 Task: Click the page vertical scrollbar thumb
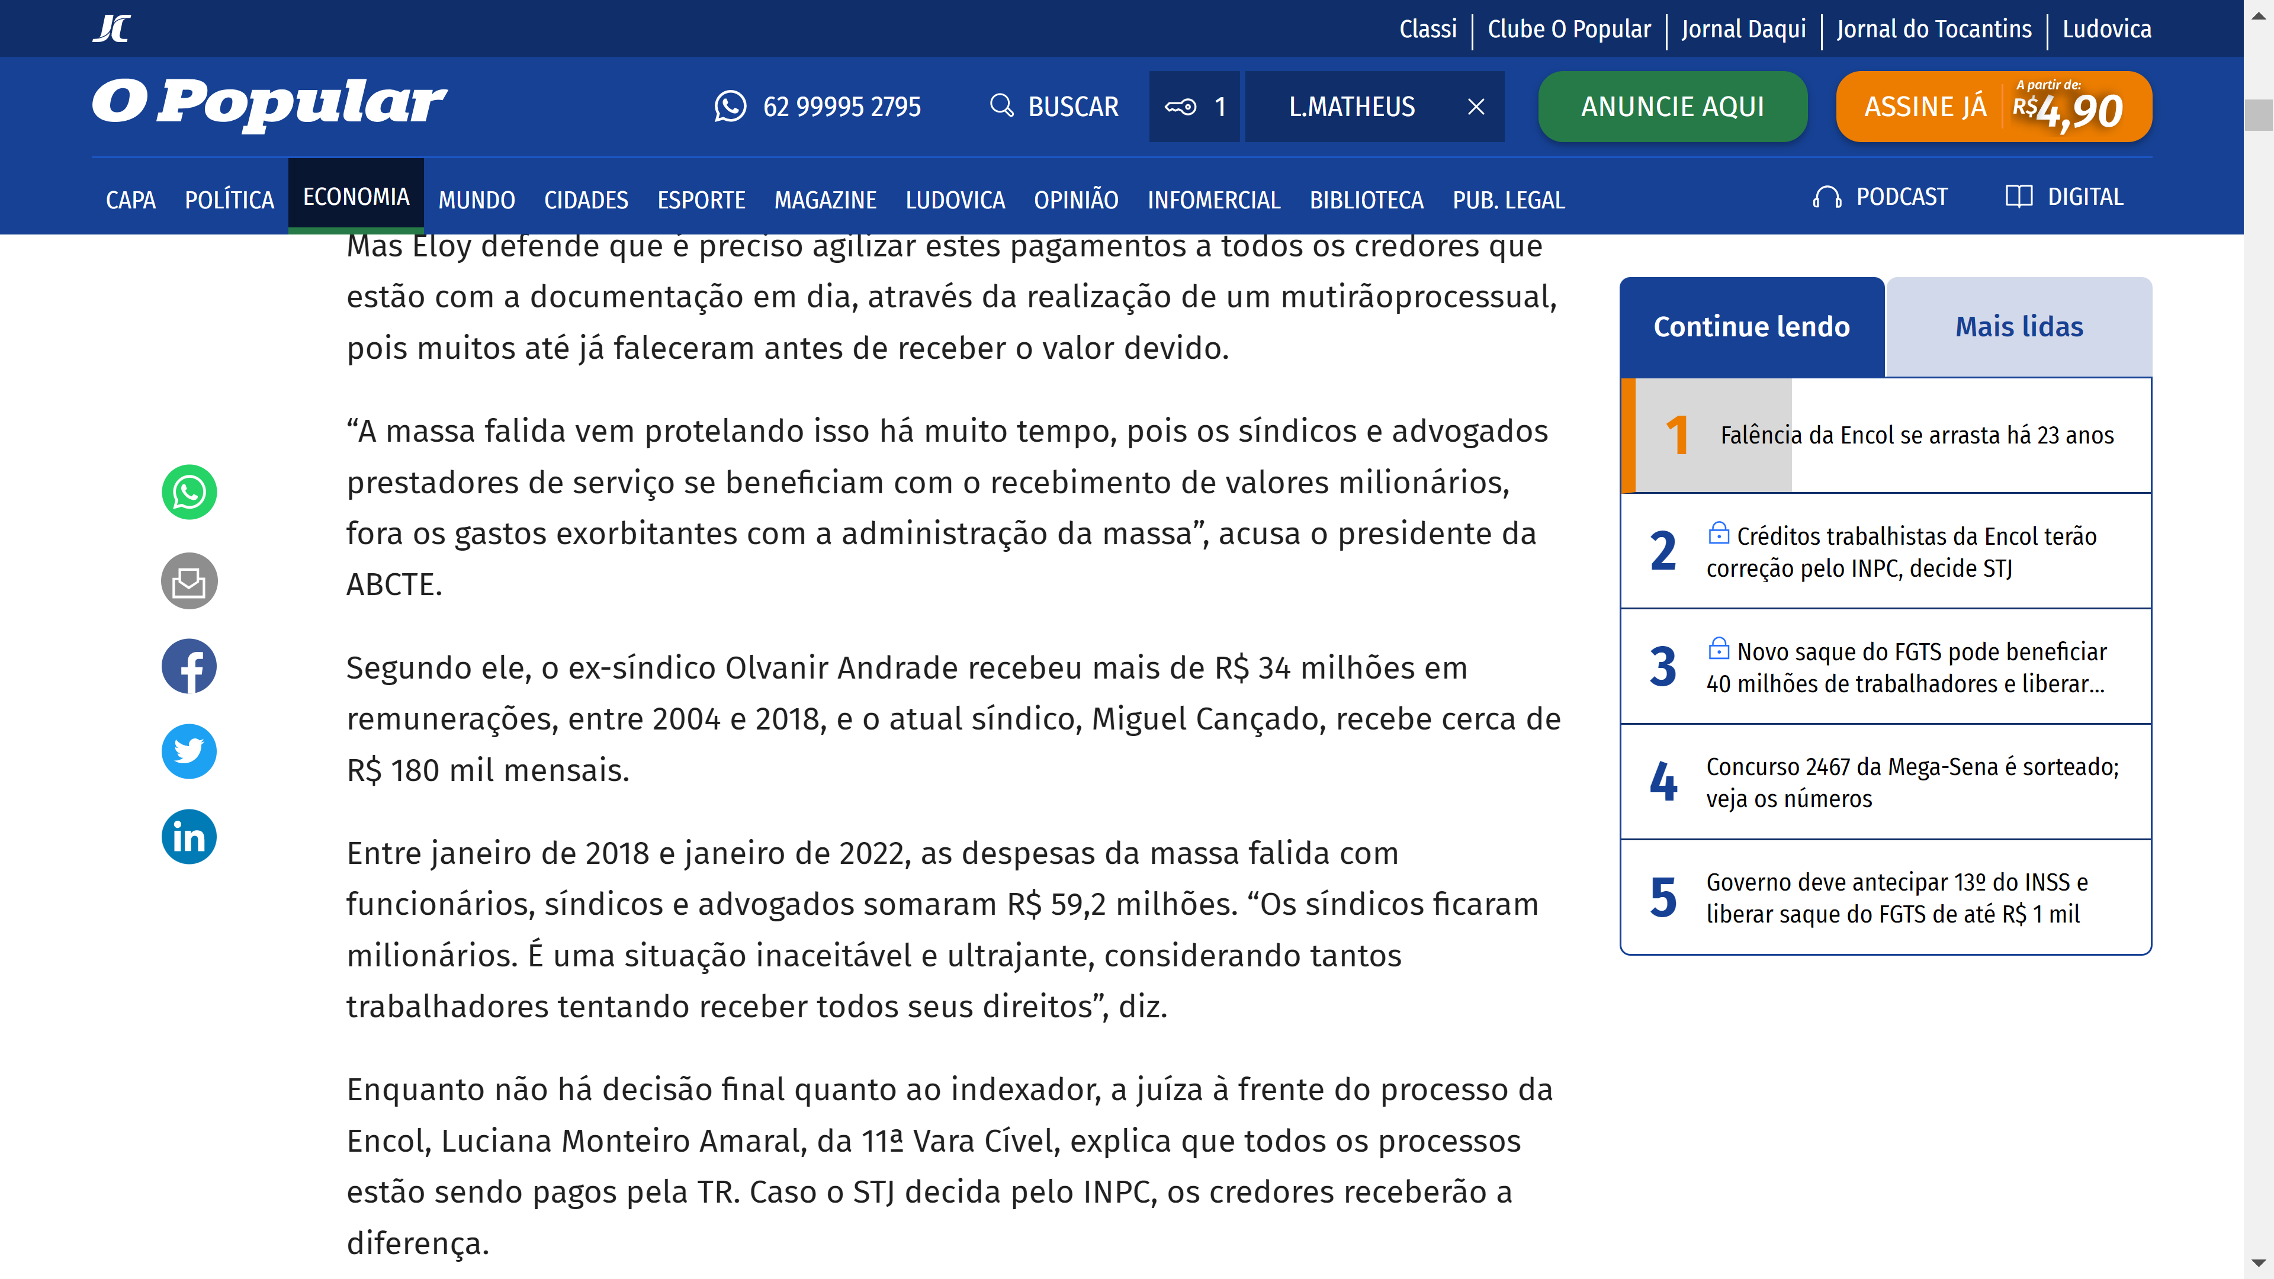[2258, 115]
